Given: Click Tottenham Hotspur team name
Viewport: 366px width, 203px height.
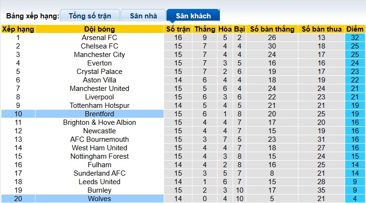Looking at the screenshot, I should 99,106.
